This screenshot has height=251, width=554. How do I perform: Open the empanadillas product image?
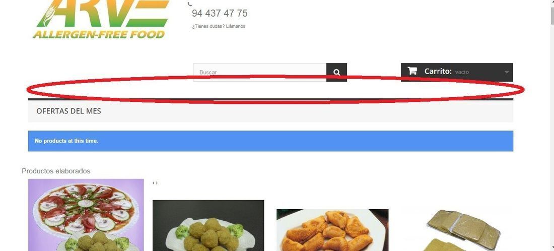tap(332, 230)
